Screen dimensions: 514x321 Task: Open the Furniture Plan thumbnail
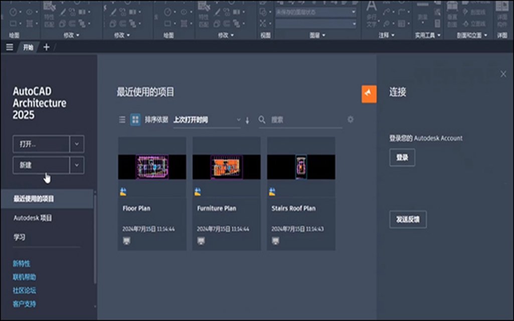click(x=227, y=167)
